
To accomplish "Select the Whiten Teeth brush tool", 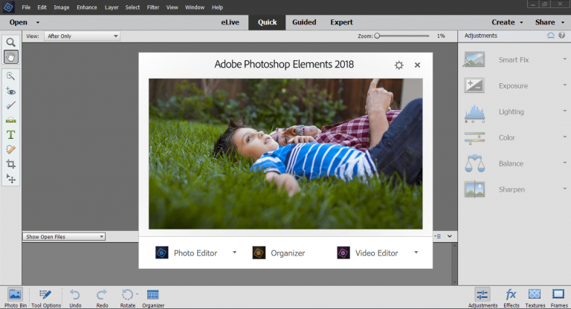I will coord(10,105).
